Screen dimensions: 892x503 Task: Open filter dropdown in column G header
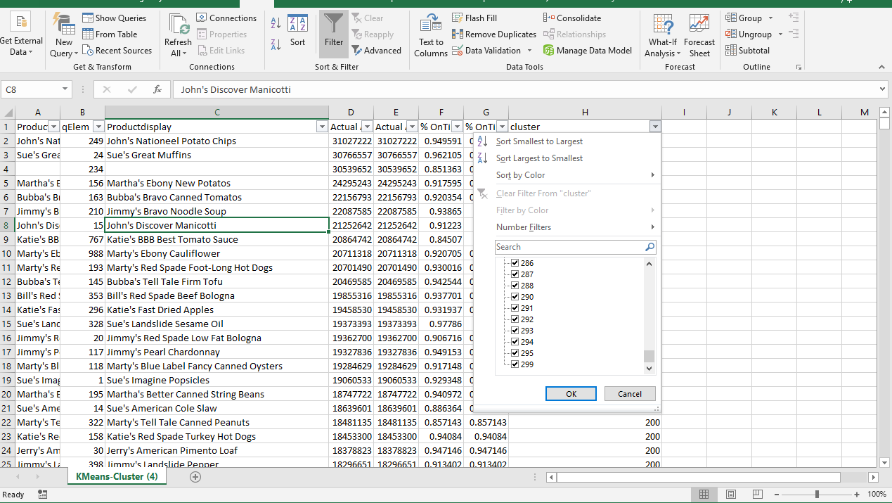[x=502, y=127]
